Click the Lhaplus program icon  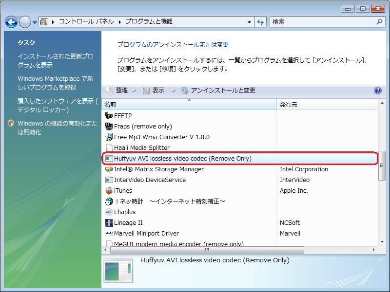click(109, 212)
